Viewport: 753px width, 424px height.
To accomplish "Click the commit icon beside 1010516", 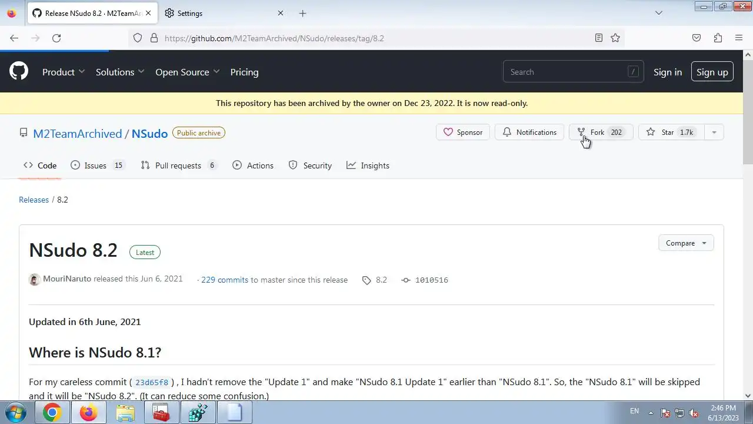I will 406,280.
